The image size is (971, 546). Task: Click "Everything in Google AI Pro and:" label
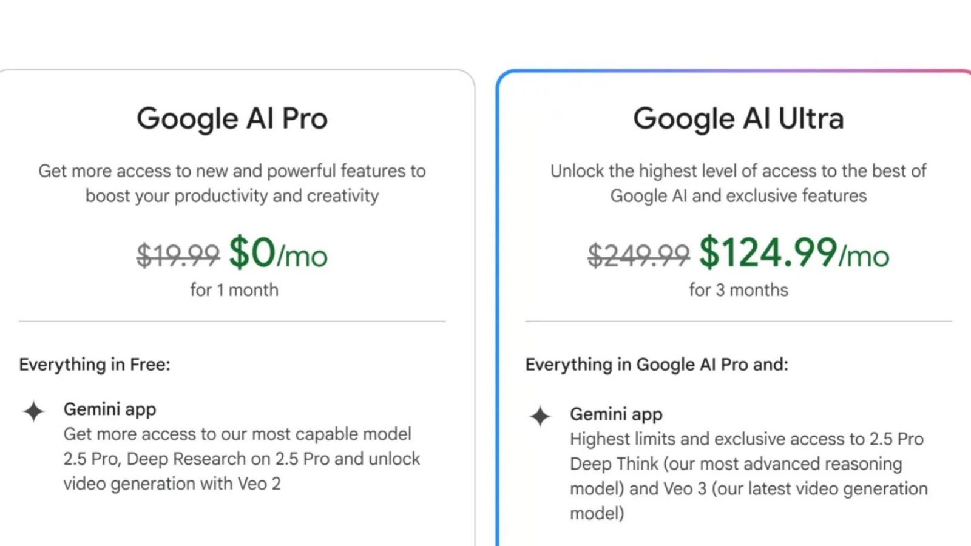point(657,365)
